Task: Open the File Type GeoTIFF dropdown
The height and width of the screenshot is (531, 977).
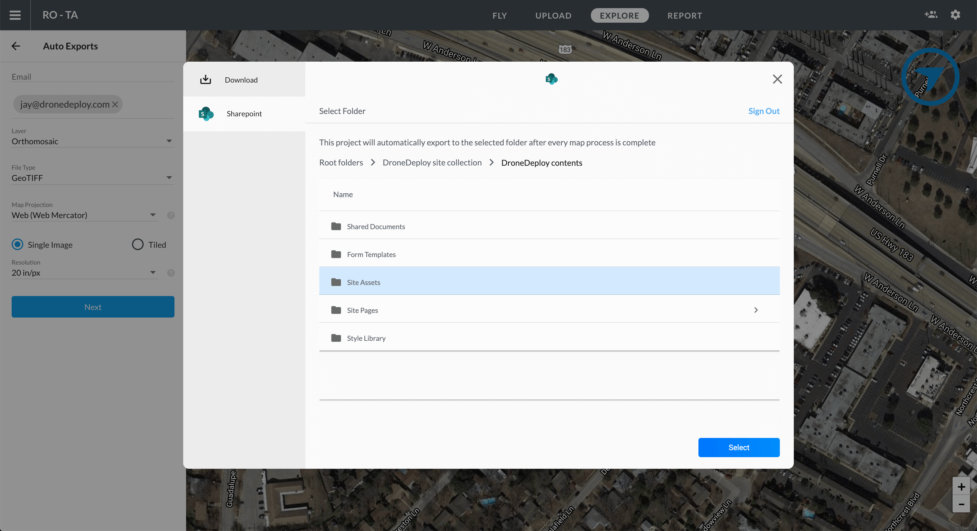Action: (92, 178)
